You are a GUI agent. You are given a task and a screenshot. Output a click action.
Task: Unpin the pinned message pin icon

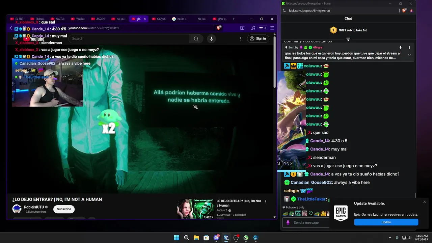pyautogui.click(x=400, y=48)
